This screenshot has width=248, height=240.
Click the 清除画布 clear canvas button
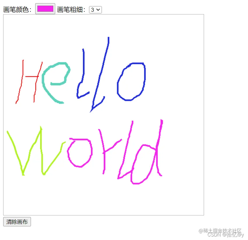(17, 221)
